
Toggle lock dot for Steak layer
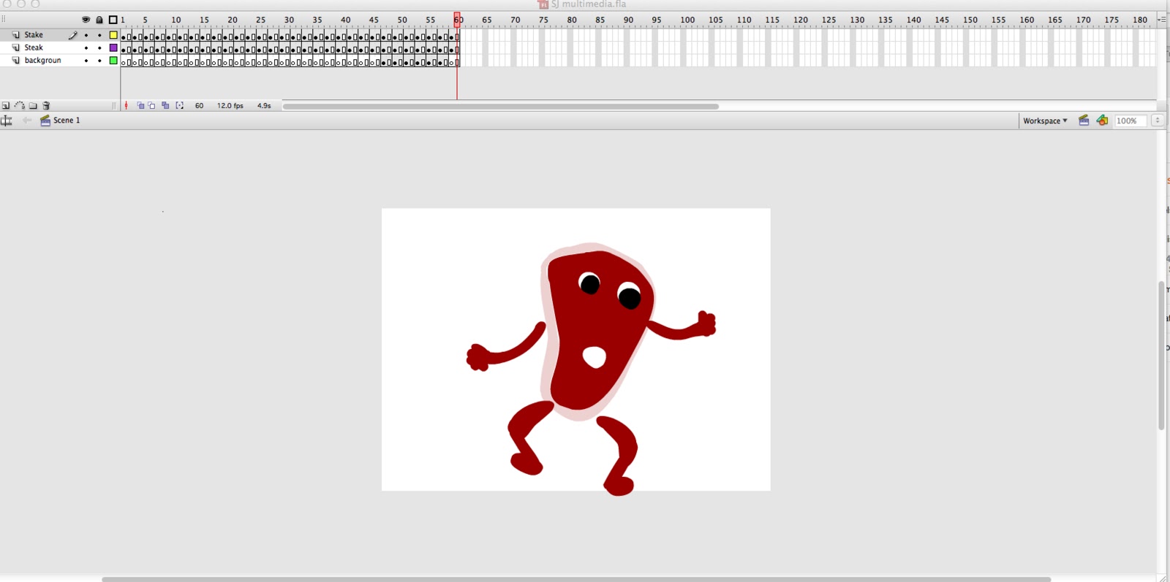tap(99, 48)
